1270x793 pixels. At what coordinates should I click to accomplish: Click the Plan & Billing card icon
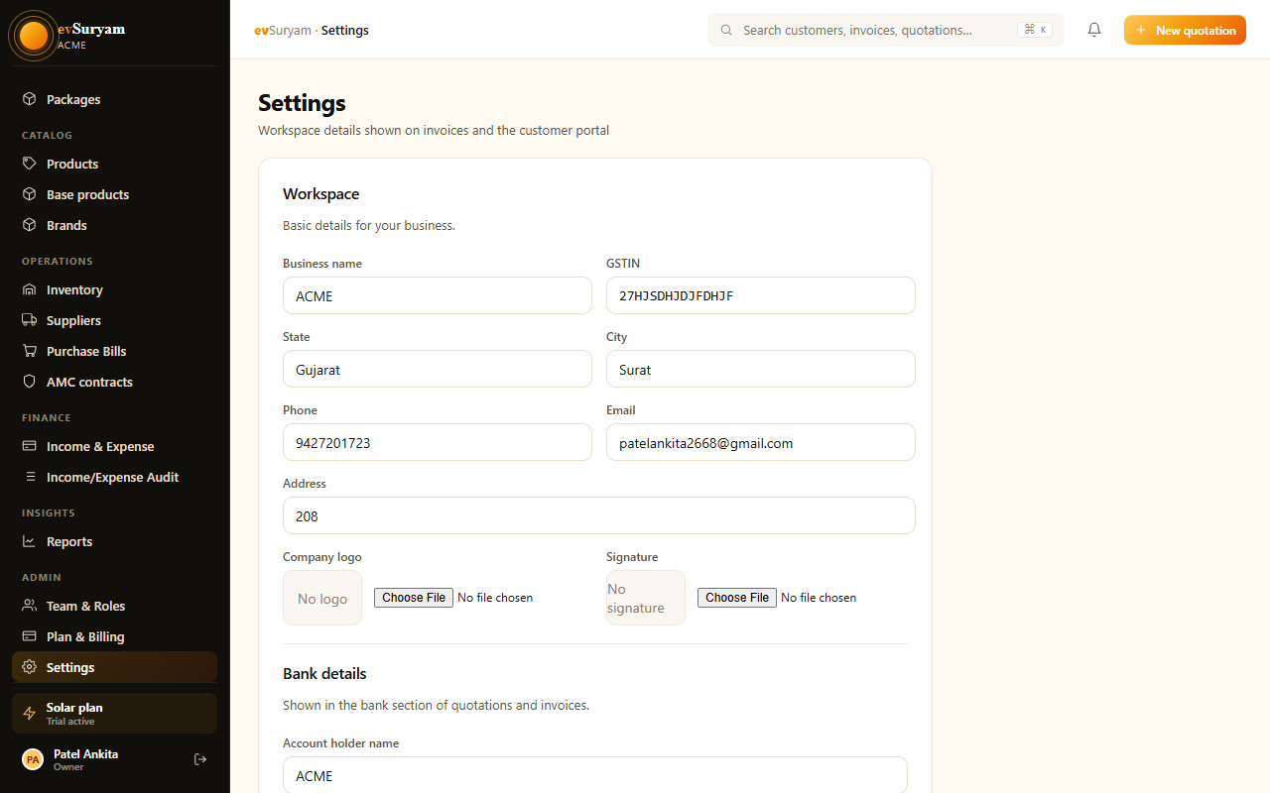tap(30, 636)
